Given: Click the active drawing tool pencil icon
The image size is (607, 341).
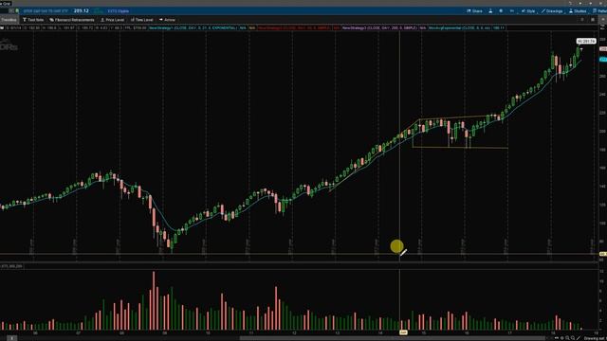Looking at the screenshot, I should point(579,338).
